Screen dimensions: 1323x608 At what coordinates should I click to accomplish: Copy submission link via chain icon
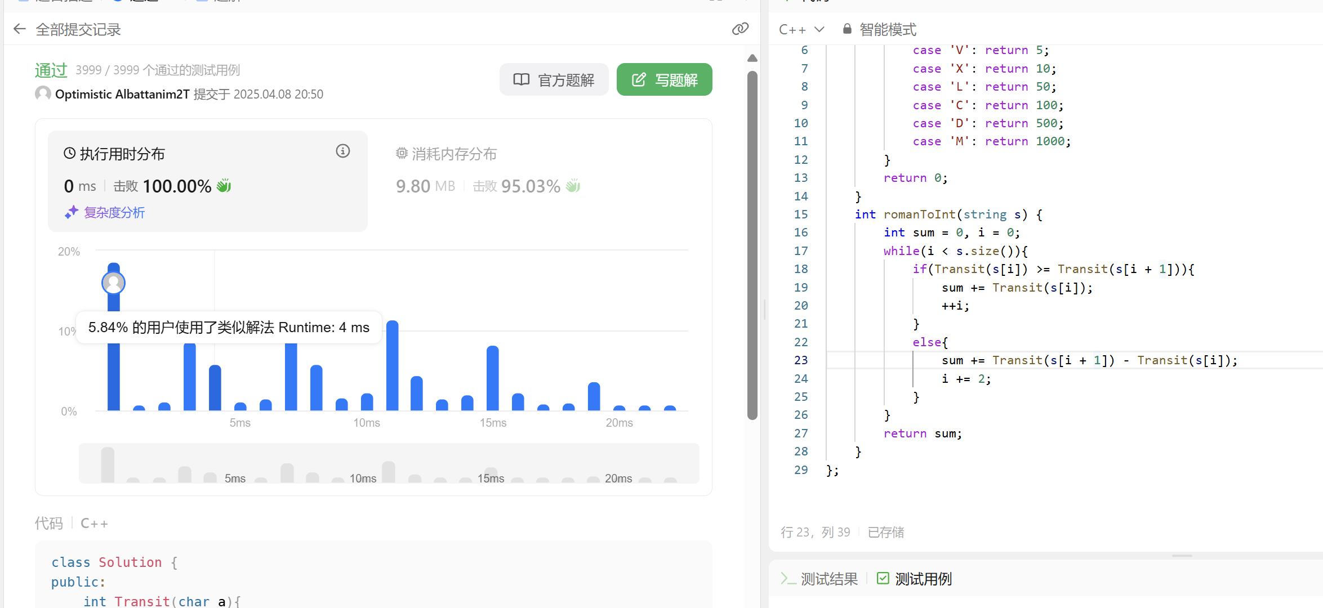(740, 29)
